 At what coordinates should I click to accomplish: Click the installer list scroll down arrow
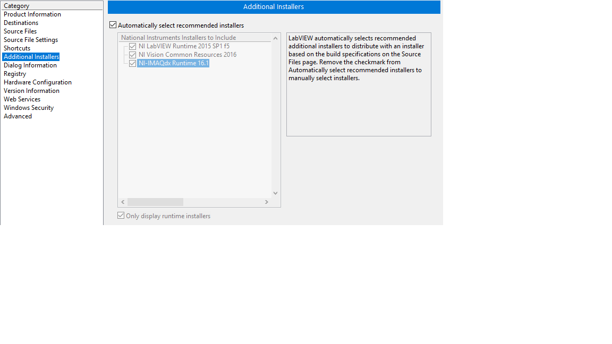[x=276, y=193]
